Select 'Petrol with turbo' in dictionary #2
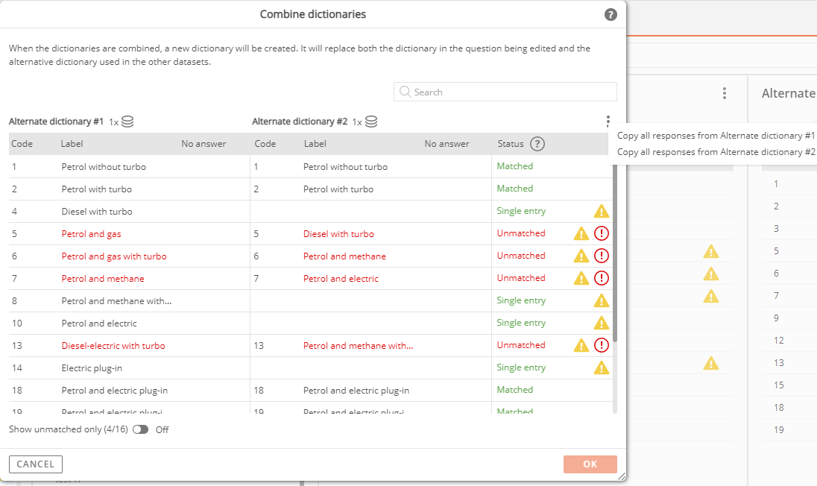The height and width of the screenshot is (486, 817). point(338,189)
